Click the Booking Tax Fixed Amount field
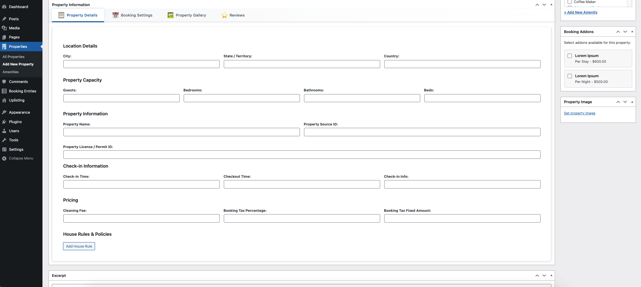This screenshot has height=287, width=641. [x=462, y=219]
